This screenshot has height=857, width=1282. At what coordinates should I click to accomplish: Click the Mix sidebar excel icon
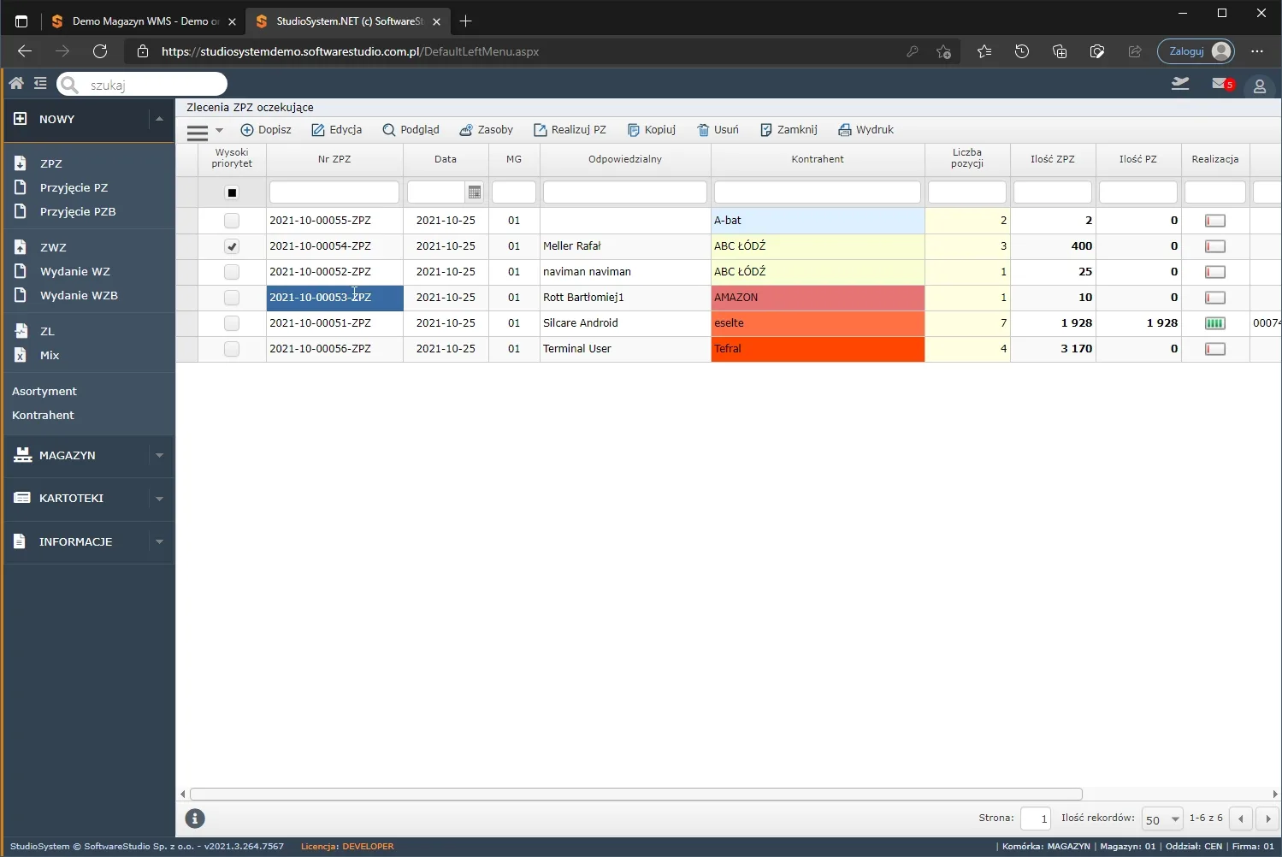[21, 354]
